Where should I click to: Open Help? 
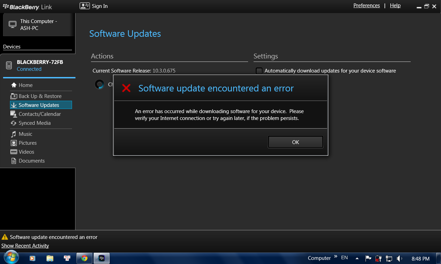(395, 5)
